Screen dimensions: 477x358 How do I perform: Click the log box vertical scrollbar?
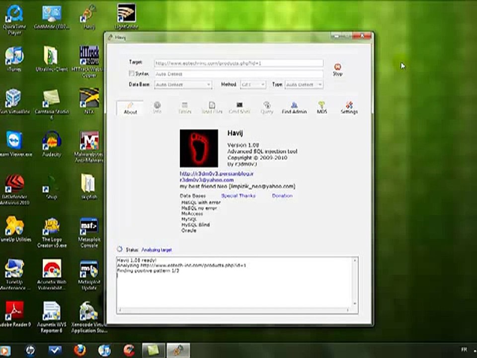pyautogui.click(x=355, y=282)
